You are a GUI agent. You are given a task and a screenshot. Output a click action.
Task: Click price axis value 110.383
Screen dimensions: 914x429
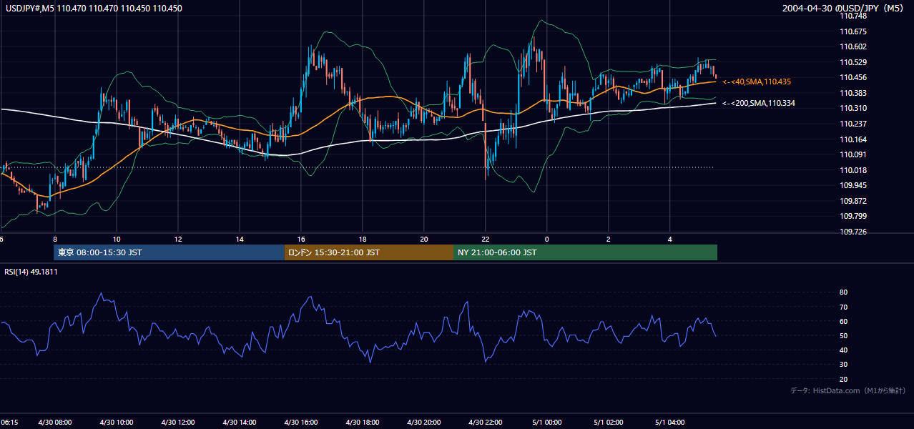click(853, 94)
